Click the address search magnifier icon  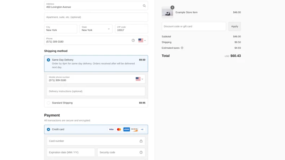pyautogui.click(x=144, y=6)
